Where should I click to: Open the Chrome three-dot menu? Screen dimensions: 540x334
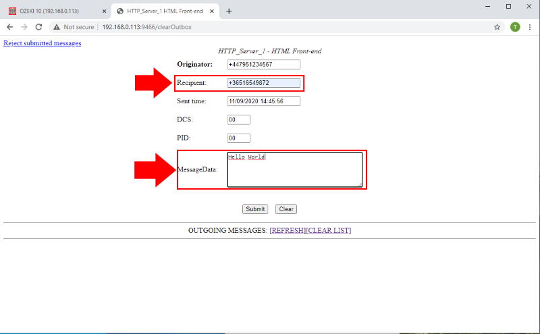(x=530, y=27)
